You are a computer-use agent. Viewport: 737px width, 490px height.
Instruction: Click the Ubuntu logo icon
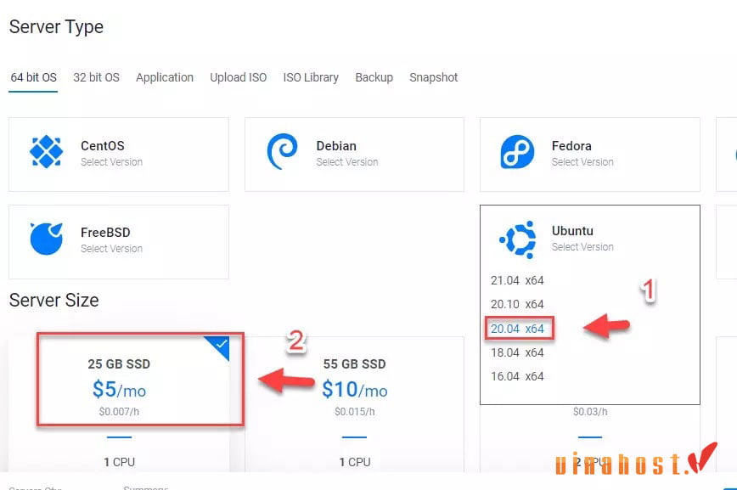coord(517,239)
